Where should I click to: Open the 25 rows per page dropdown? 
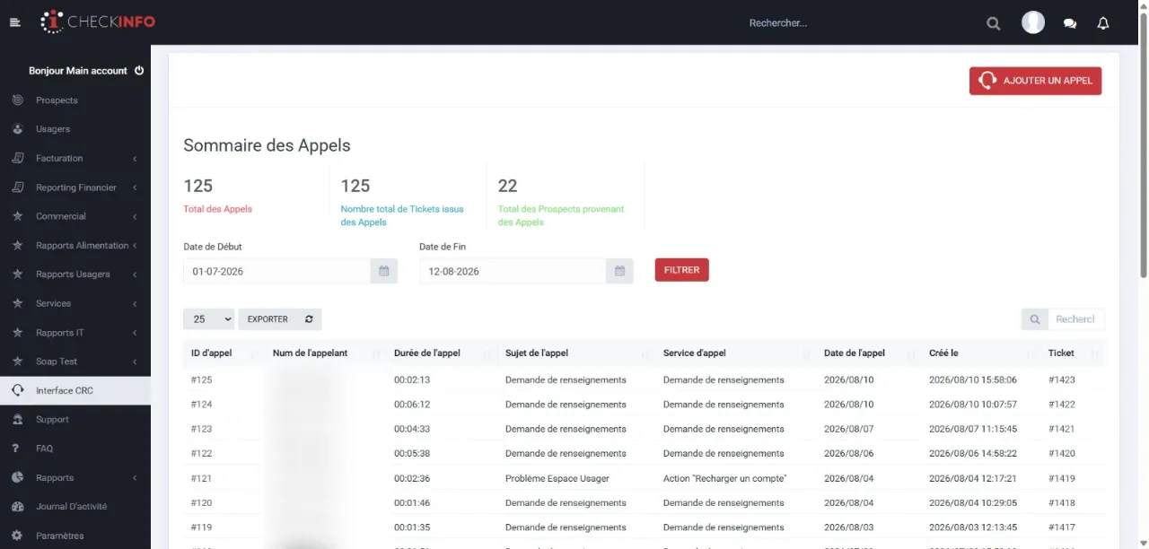pyautogui.click(x=208, y=319)
